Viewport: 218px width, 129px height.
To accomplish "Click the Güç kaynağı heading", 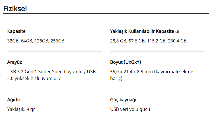I will 123,100.
